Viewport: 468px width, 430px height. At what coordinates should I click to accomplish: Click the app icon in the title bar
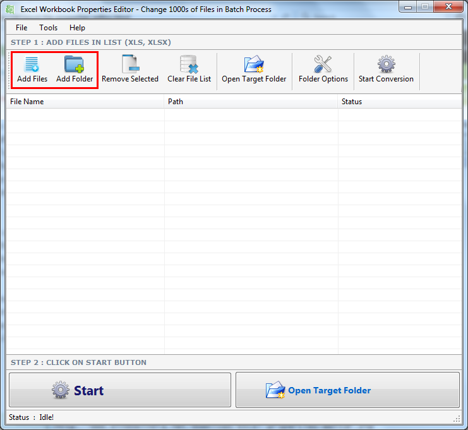coord(10,9)
